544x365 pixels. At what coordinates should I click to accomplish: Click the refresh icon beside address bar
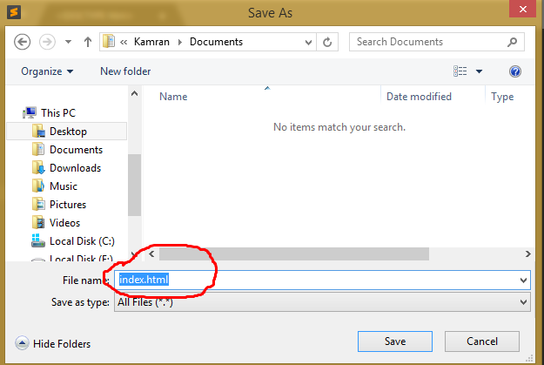click(328, 42)
